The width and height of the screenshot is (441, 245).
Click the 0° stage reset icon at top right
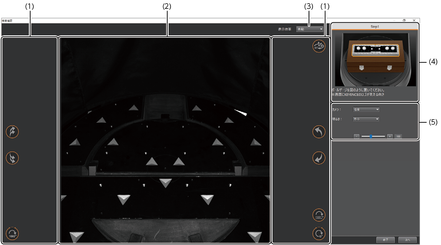pyautogui.click(x=319, y=46)
